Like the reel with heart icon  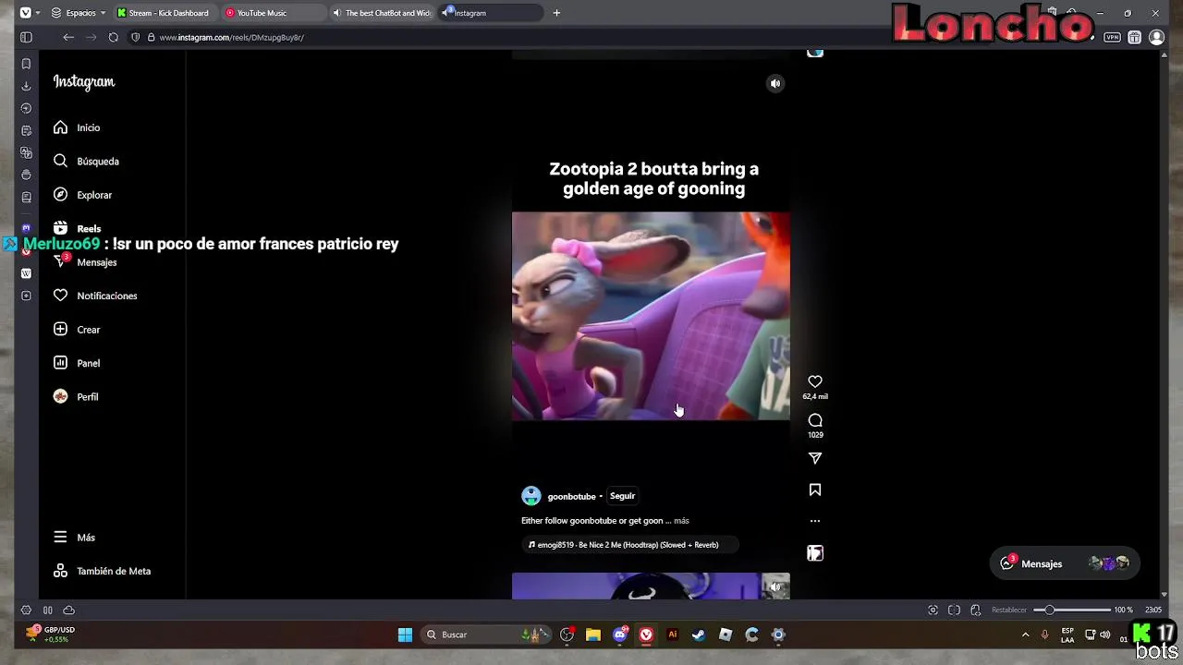point(815,381)
